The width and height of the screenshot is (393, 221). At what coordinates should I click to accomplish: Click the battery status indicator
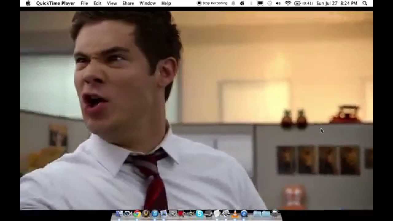coord(303,3)
